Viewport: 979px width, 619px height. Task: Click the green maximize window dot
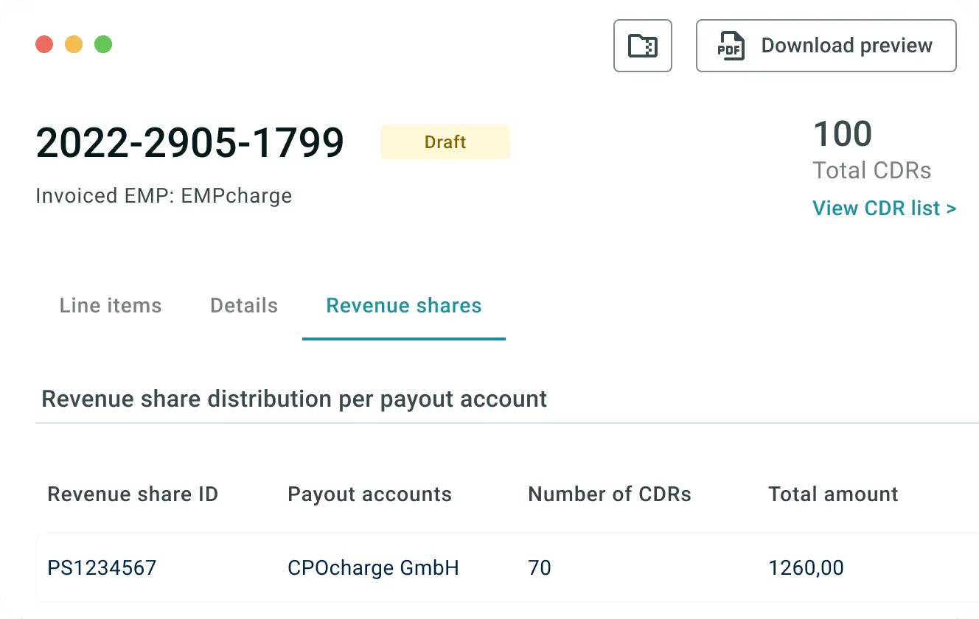103,44
